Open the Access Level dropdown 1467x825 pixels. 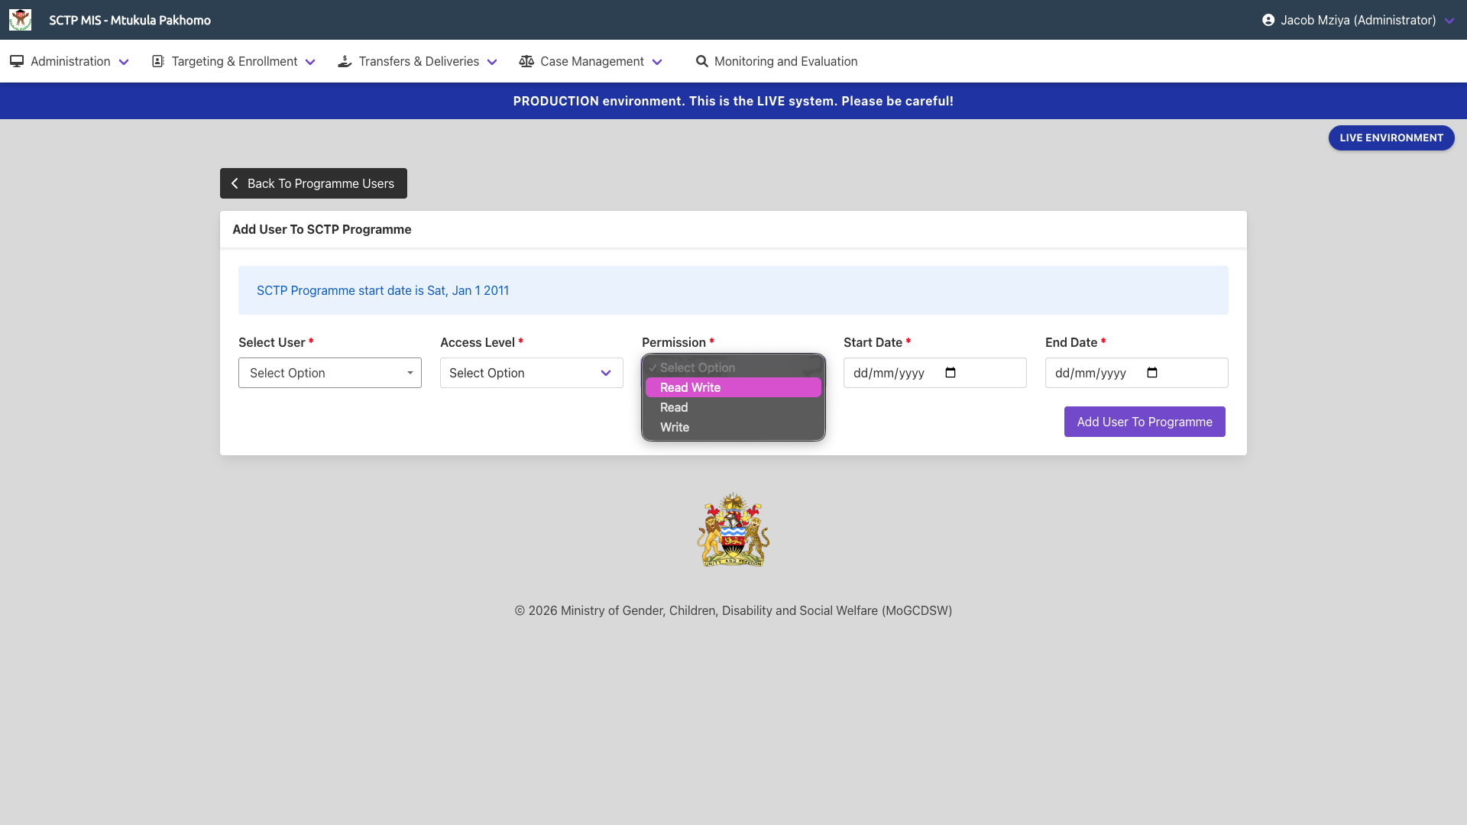pos(532,373)
